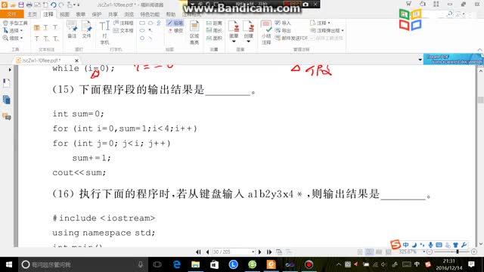484x272 pixels.
Task: Click the open folder icon in title bar
Action: click(13, 5)
